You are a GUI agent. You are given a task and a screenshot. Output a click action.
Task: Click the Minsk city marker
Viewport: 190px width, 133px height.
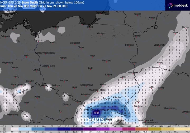point(175,34)
